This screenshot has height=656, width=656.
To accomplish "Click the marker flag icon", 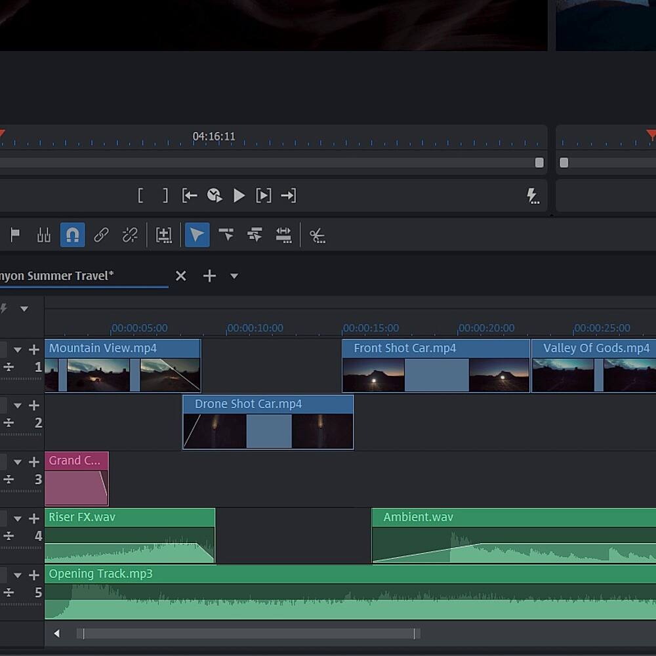I will pos(15,235).
